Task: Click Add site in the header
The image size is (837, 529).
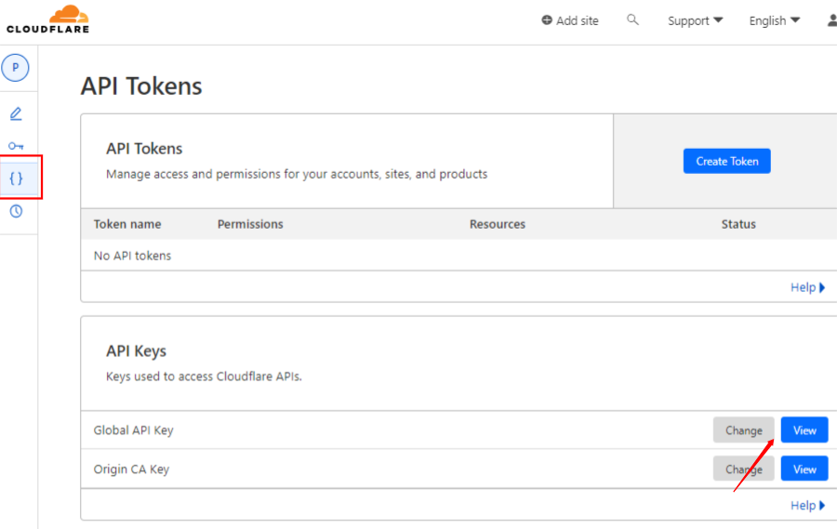Action: point(569,20)
